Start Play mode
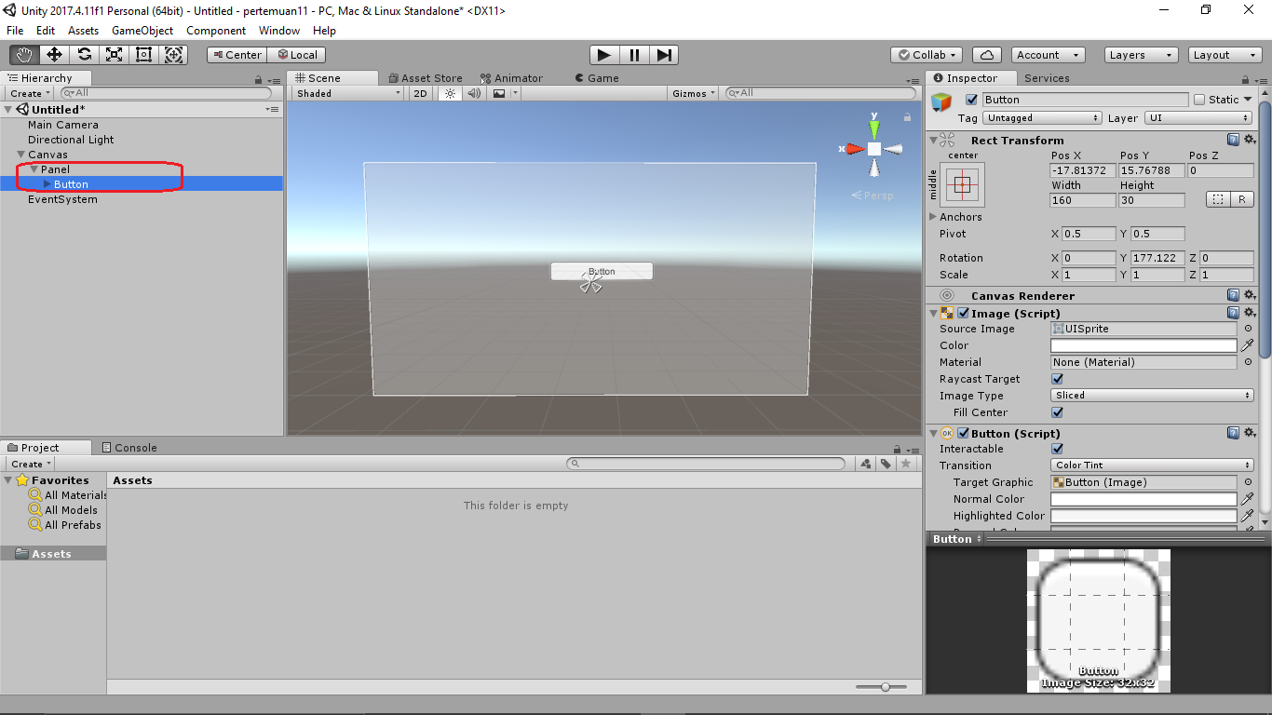Image resolution: width=1272 pixels, height=715 pixels. click(604, 55)
